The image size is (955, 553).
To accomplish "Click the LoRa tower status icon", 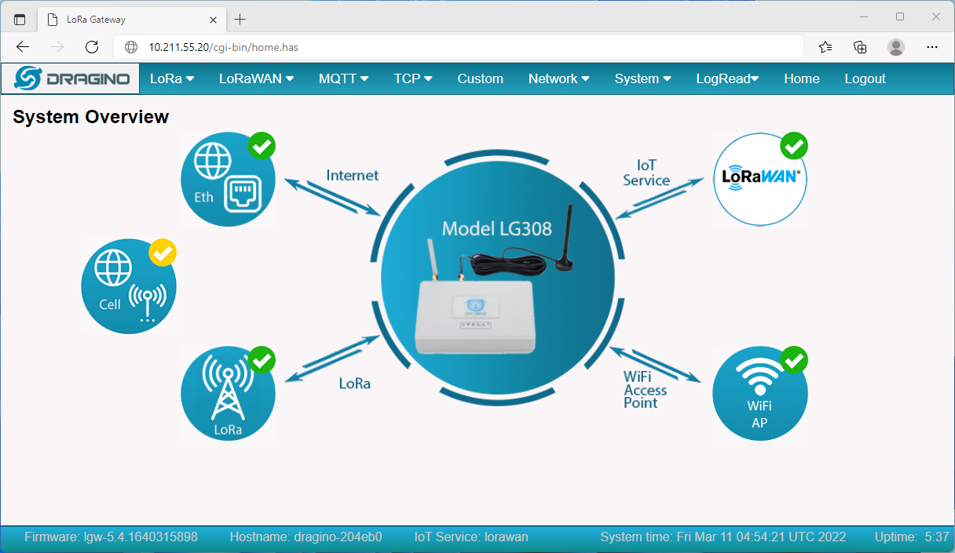I will [228, 393].
